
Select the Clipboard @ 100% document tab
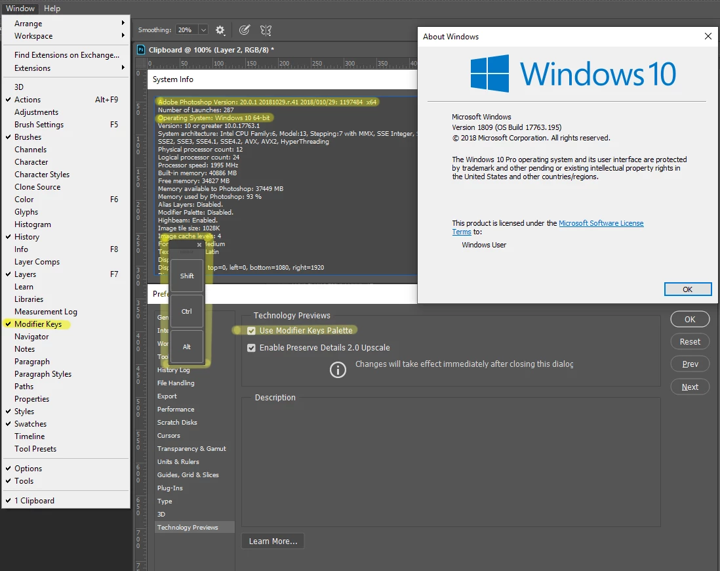pyautogui.click(x=206, y=50)
